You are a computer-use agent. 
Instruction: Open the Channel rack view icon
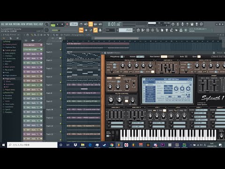[x=148, y=30]
